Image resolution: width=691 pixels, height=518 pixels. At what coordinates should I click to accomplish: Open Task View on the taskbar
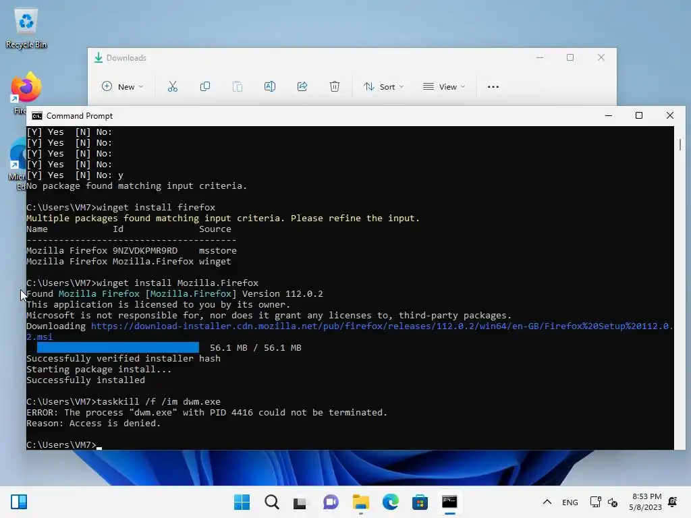coord(300,502)
